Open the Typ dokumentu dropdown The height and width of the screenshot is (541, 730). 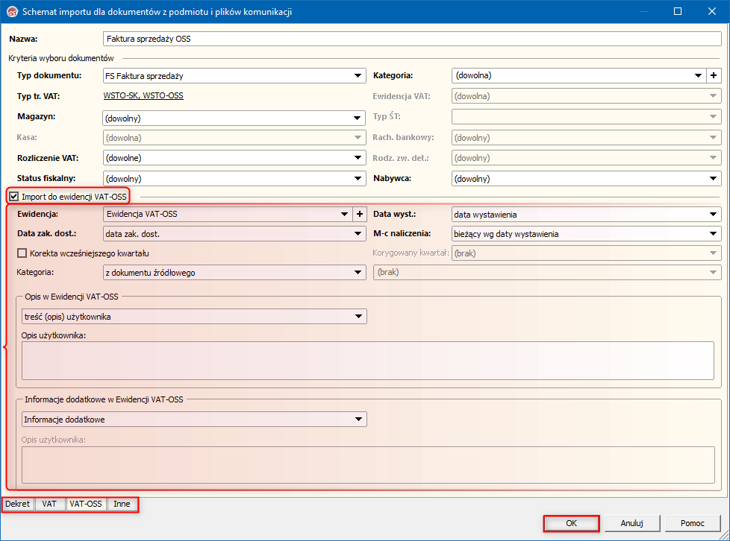click(x=358, y=75)
